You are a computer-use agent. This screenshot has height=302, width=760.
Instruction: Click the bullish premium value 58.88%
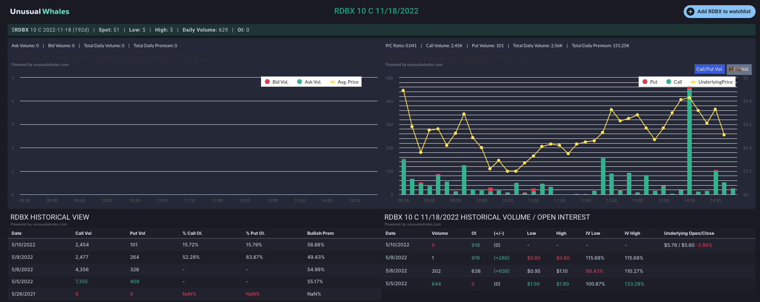(316, 245)
